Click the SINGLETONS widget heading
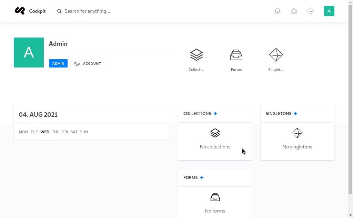Viewport: 353px width, 218px height. point(278,113)
